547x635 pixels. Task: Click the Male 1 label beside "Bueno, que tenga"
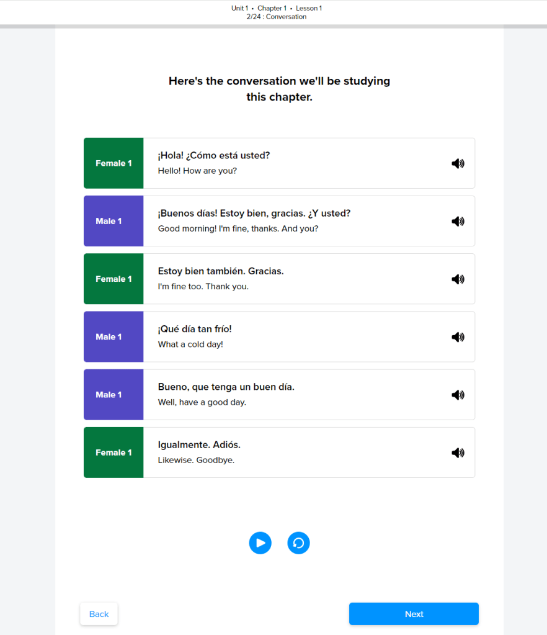109,395
